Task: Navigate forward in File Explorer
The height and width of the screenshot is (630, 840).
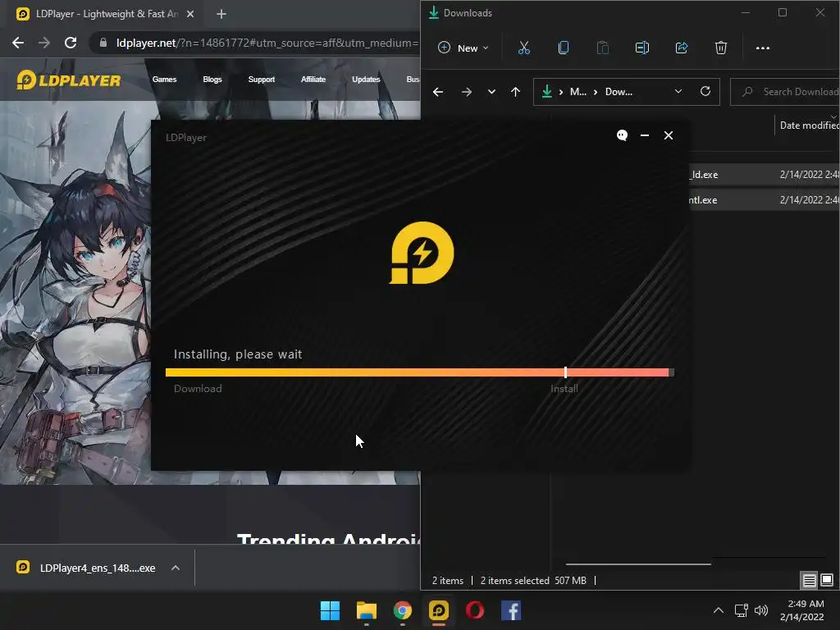Action: [467, 92]
